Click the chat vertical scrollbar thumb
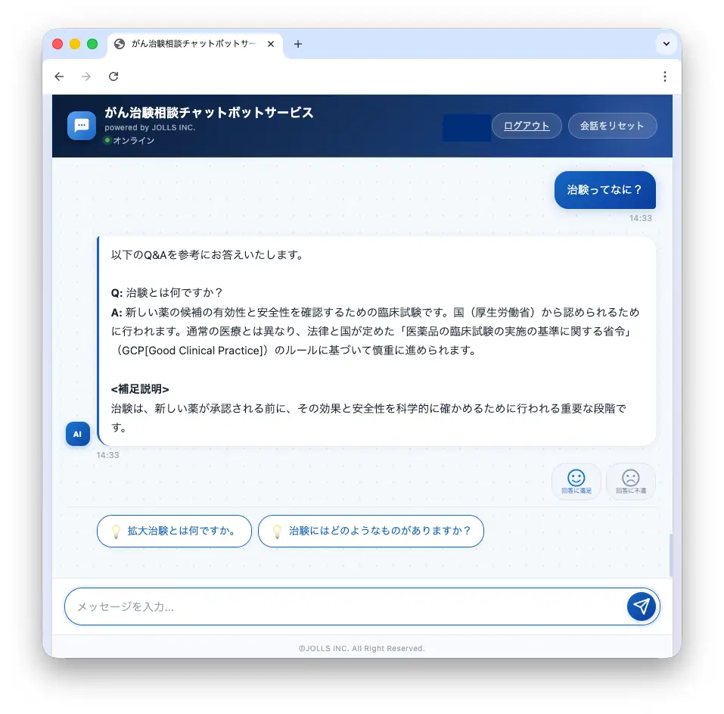The image size is (724, 714). [x=670, y=555]
